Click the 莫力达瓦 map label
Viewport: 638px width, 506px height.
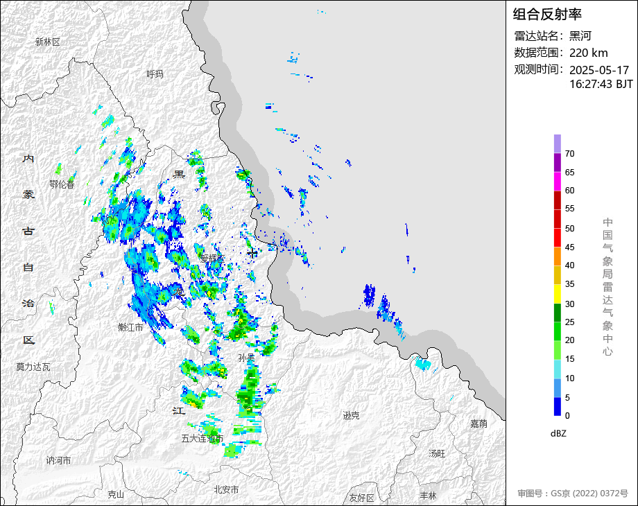click(x=33, y=367)
